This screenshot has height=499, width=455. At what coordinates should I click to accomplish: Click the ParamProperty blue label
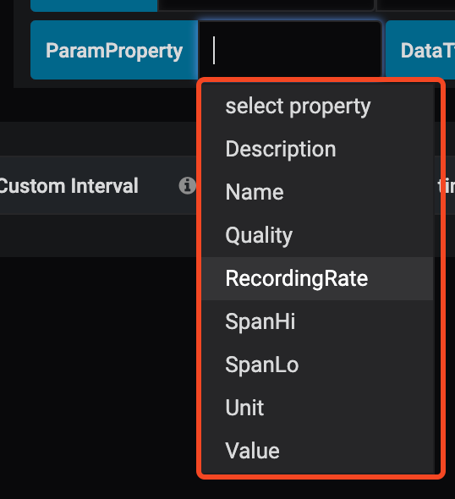coord(114,50)
